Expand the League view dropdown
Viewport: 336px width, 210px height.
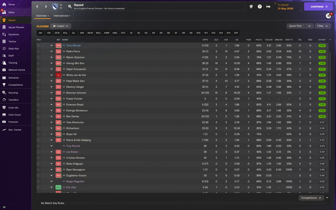[x=61, y=26]
